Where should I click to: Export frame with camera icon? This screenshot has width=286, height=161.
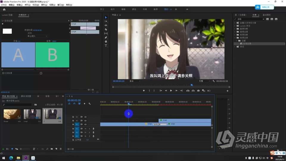198,91
